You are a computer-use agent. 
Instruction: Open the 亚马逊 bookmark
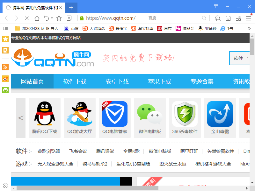pos(208,28)
